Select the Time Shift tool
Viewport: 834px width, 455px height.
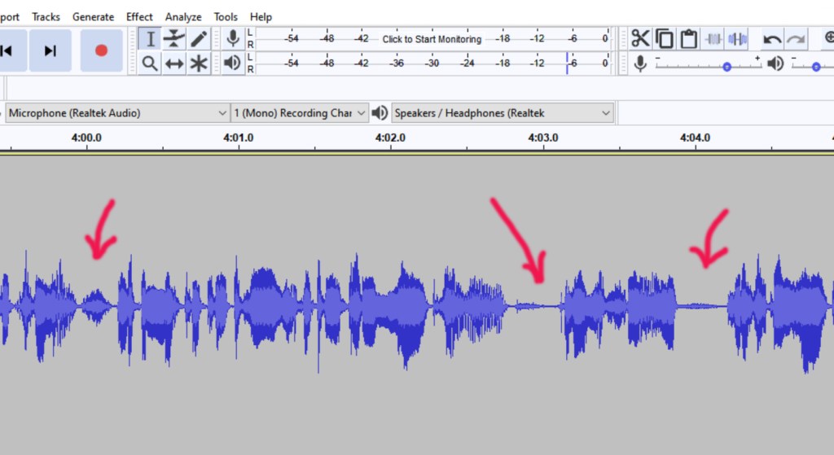174,63
